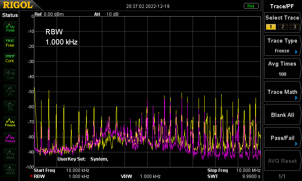The height and width of the screenshot is (181, 302).
Task: Click the Math trace status icon
Action: 10,170
